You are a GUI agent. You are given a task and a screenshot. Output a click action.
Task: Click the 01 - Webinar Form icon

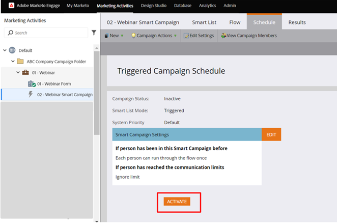[32, 83]
